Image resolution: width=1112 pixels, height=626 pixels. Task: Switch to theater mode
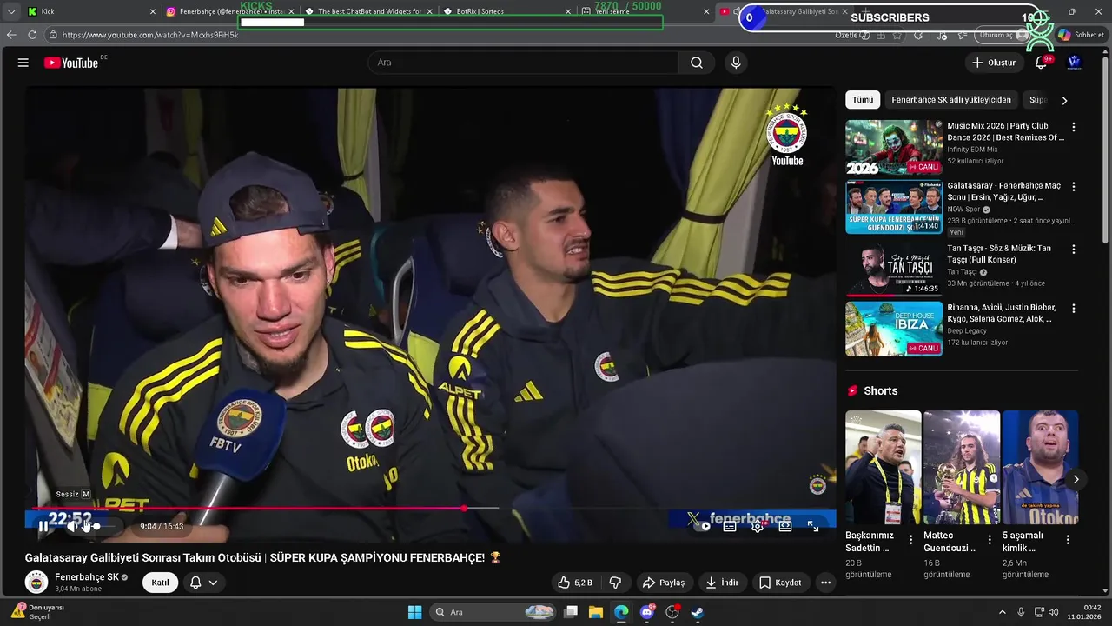tap(785, 526)
